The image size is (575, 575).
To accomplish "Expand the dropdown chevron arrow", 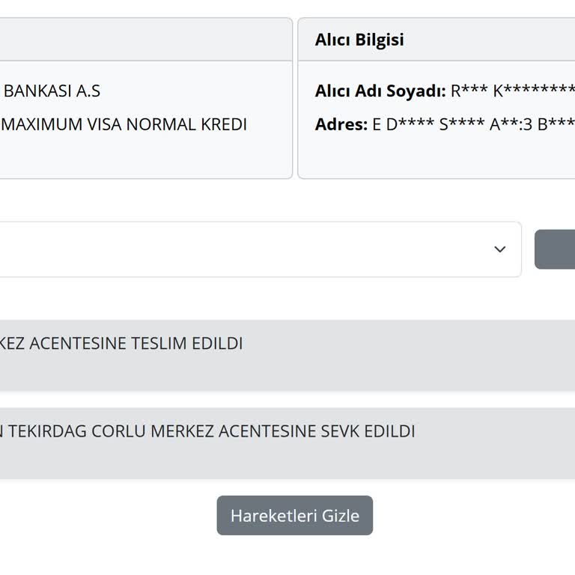I will click(500, 249).
